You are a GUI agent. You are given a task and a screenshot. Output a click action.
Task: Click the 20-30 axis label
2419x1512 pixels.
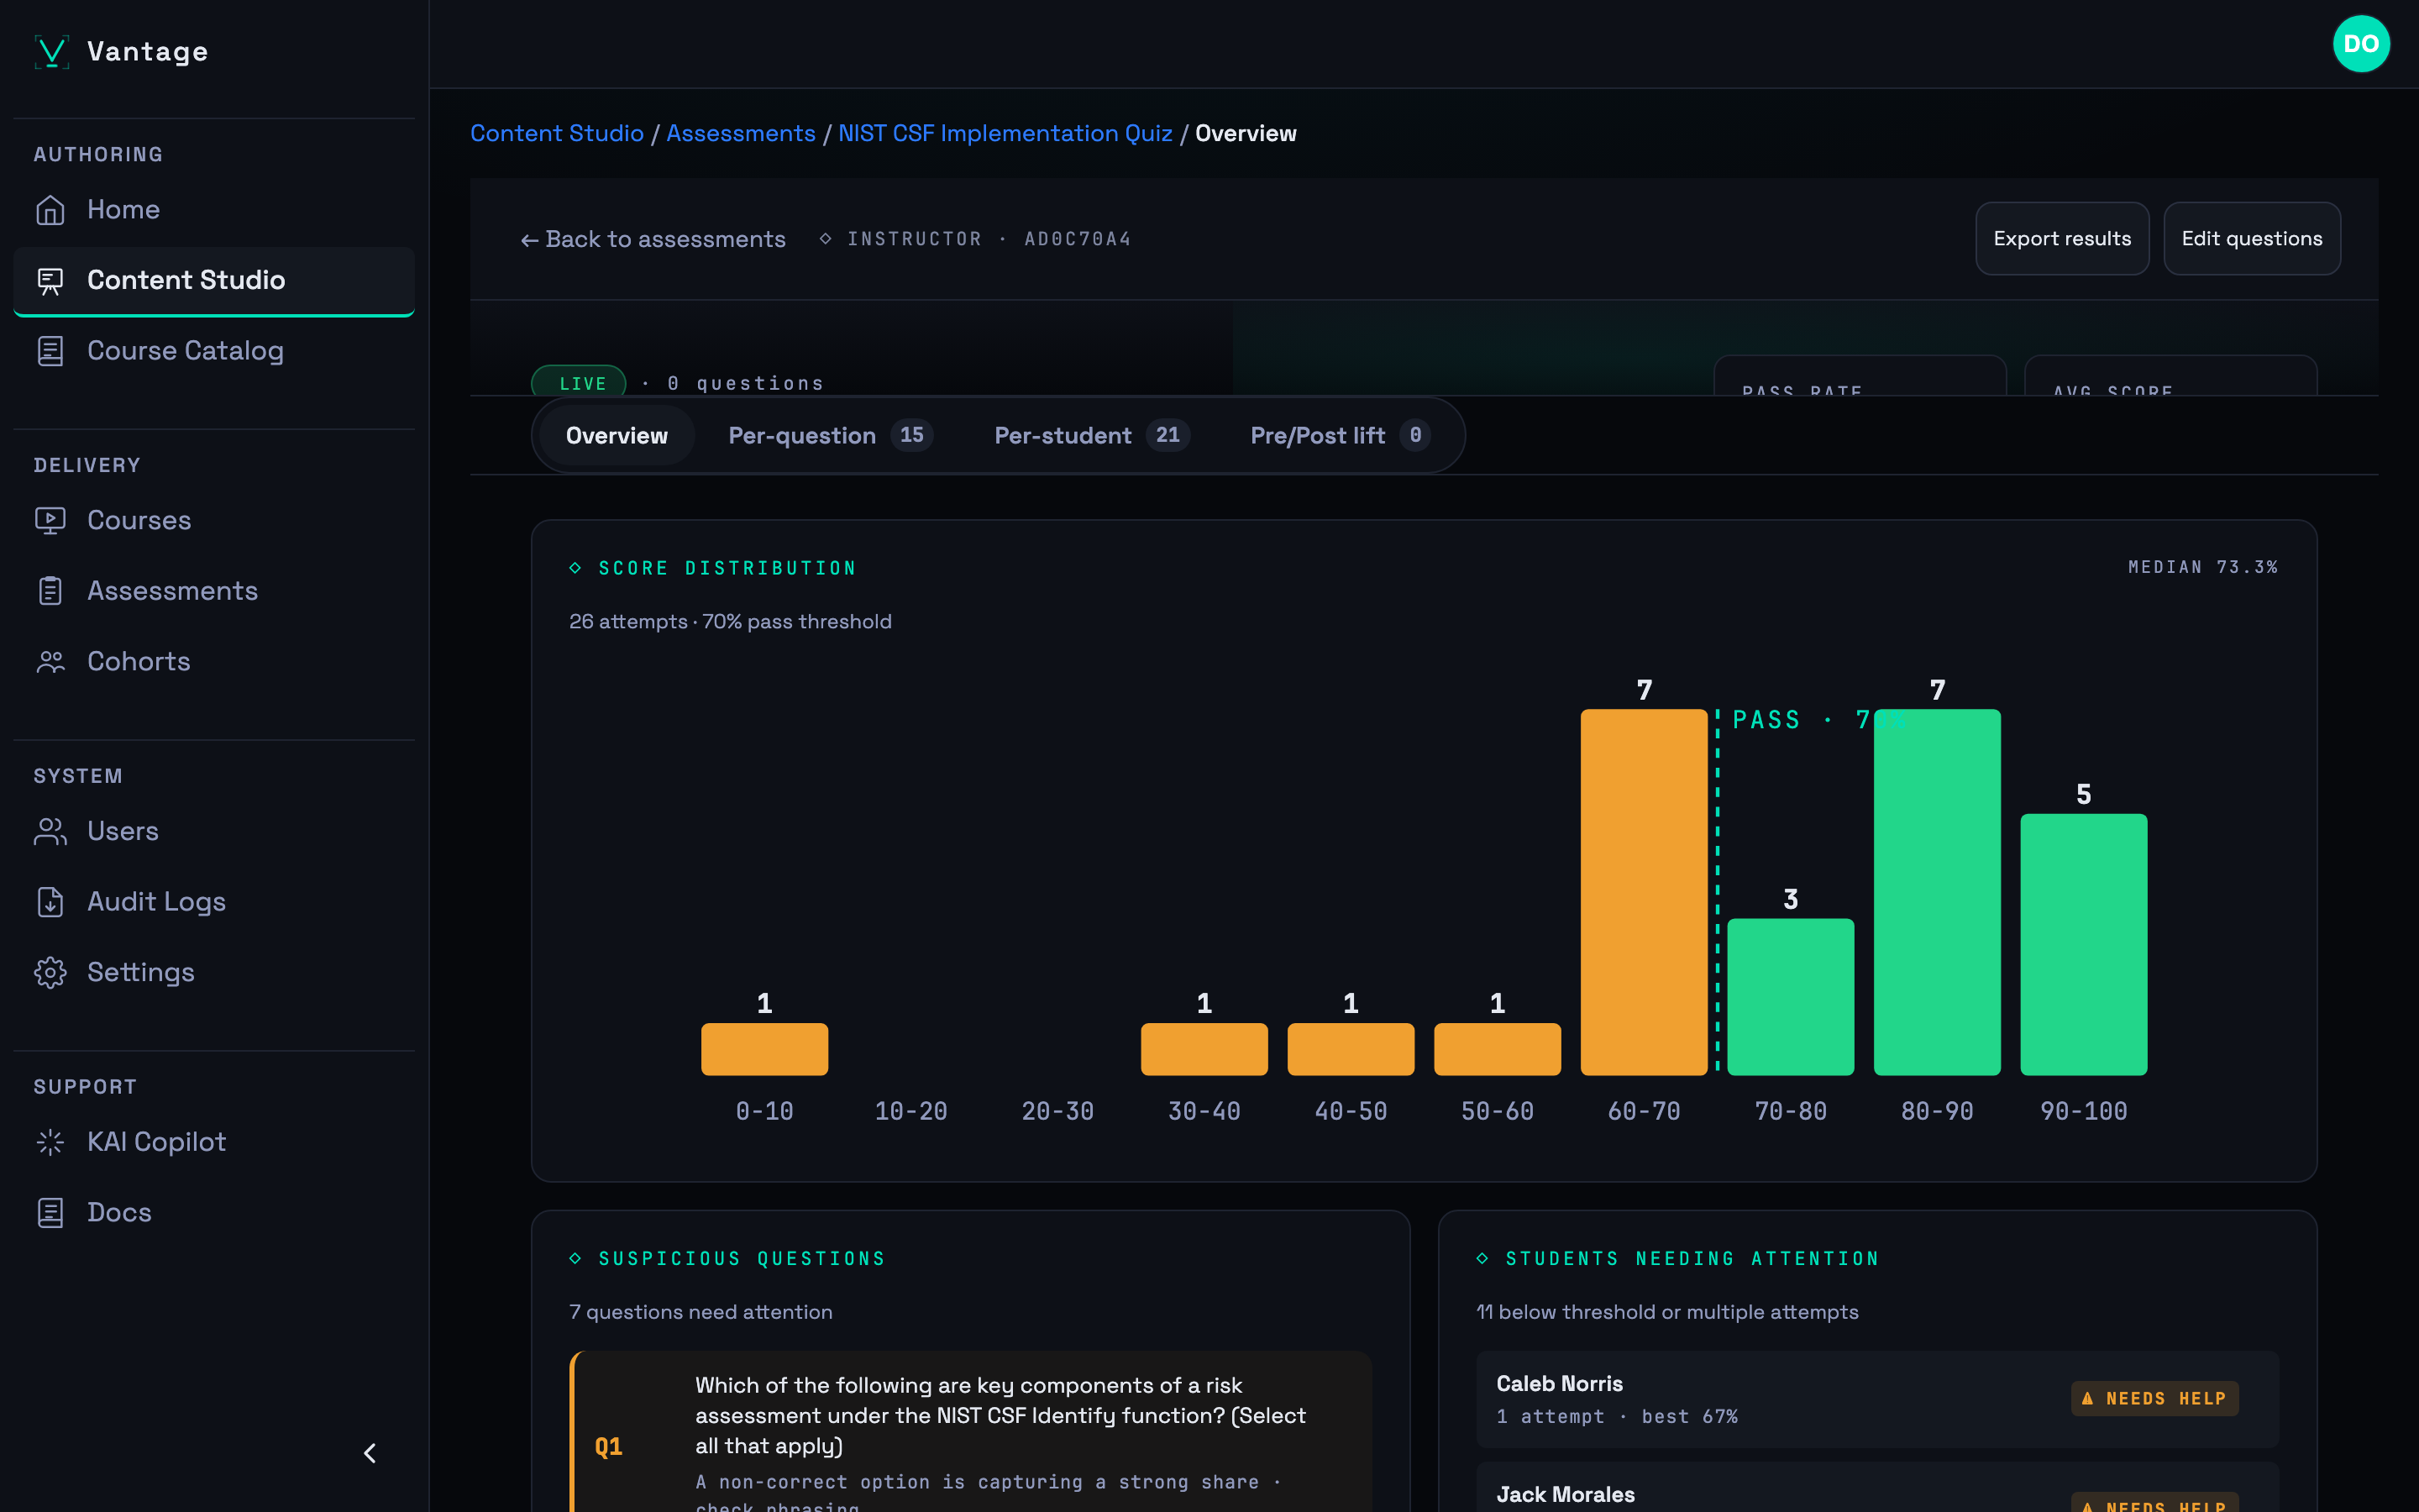click(x=1057, y=1111)
